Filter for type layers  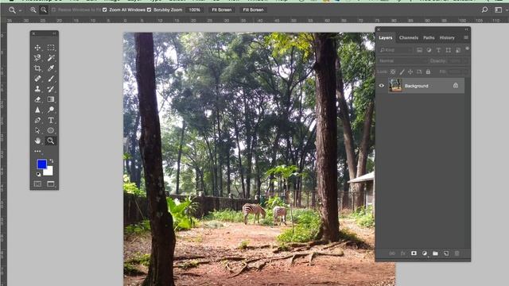[438, 50]
